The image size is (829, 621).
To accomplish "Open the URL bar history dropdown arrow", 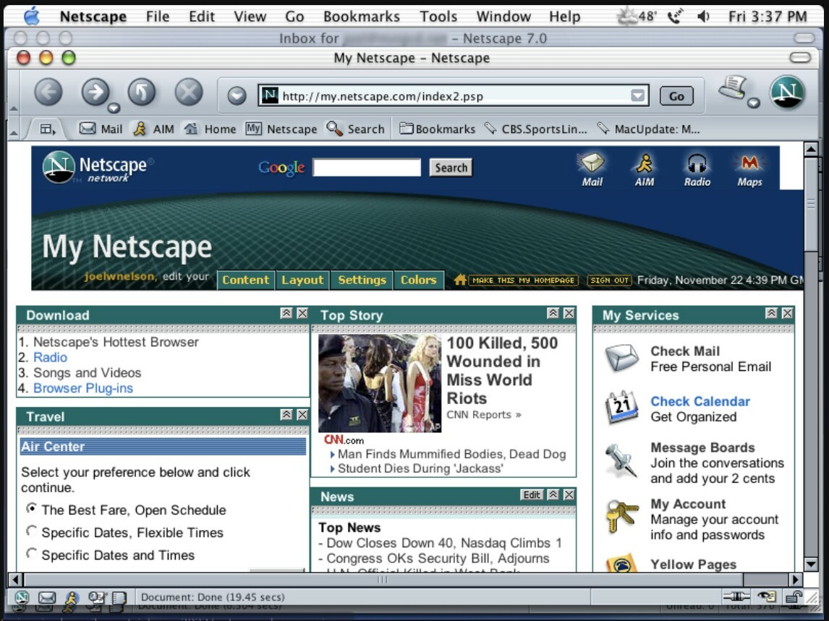I will pos(637,95).
